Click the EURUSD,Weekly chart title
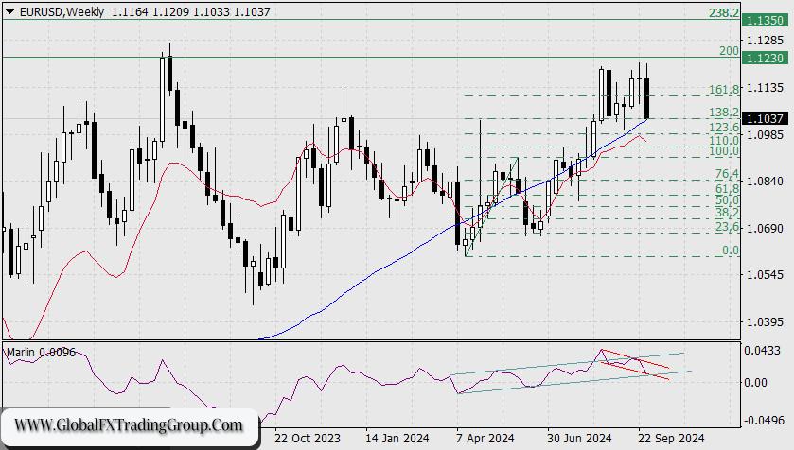794x450 pixels. coord(62,11)
